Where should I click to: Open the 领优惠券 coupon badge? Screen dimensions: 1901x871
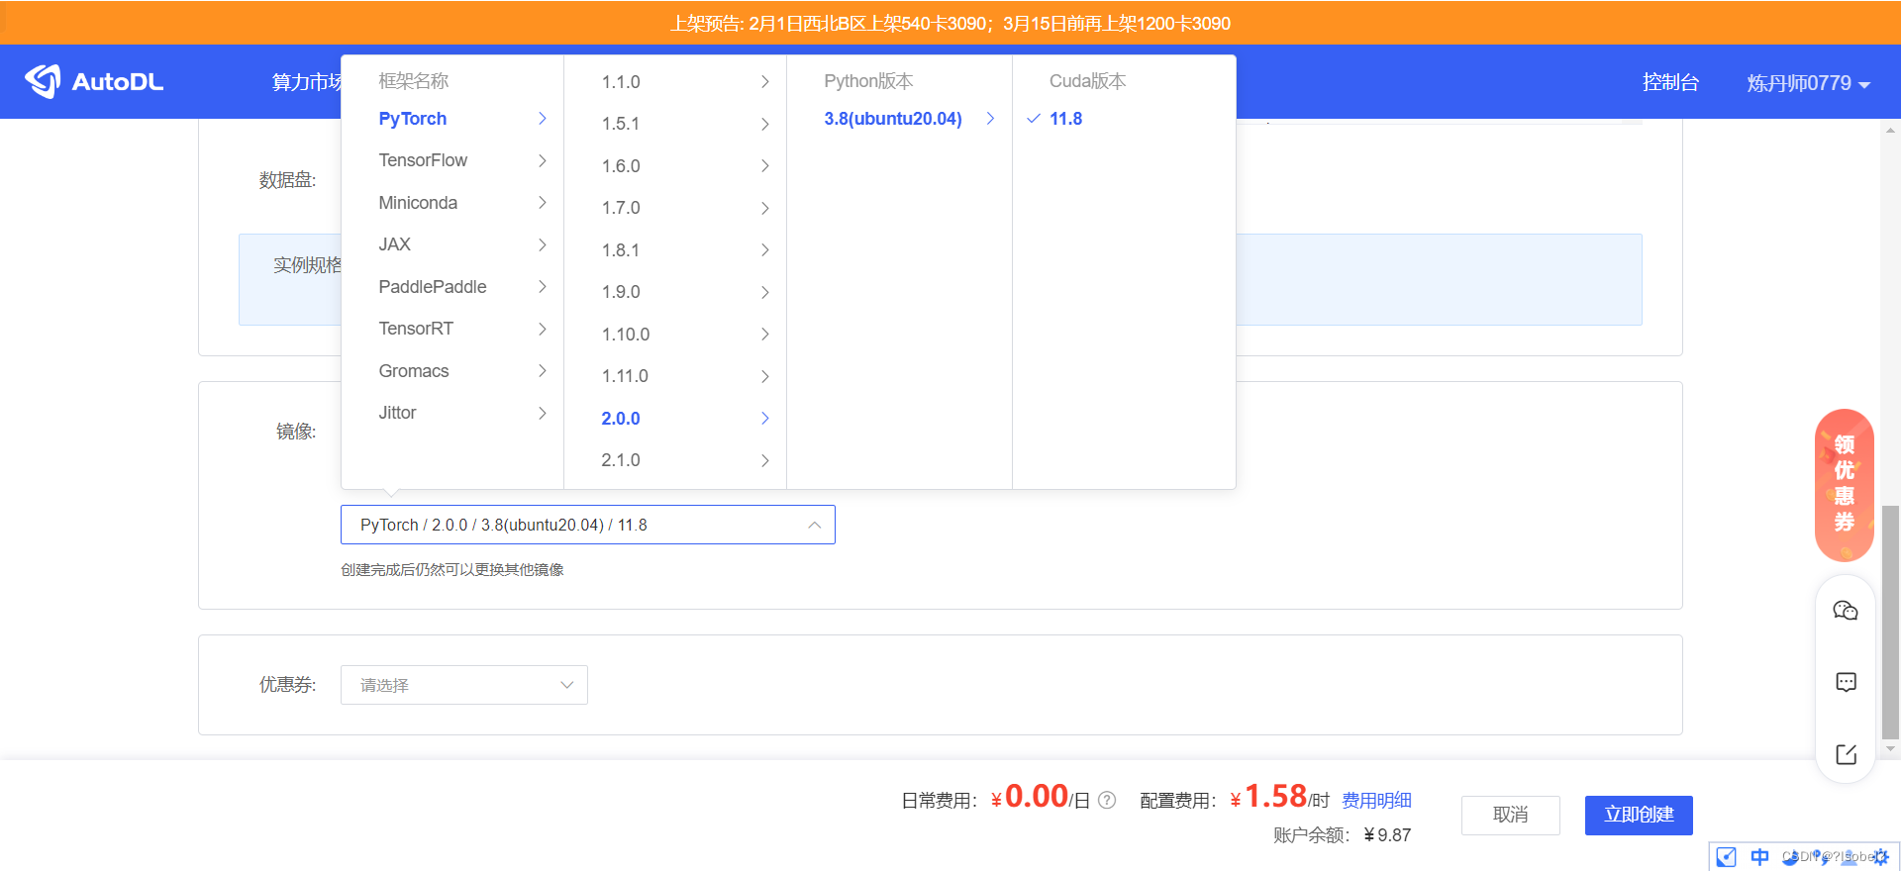pos(1844,485)
